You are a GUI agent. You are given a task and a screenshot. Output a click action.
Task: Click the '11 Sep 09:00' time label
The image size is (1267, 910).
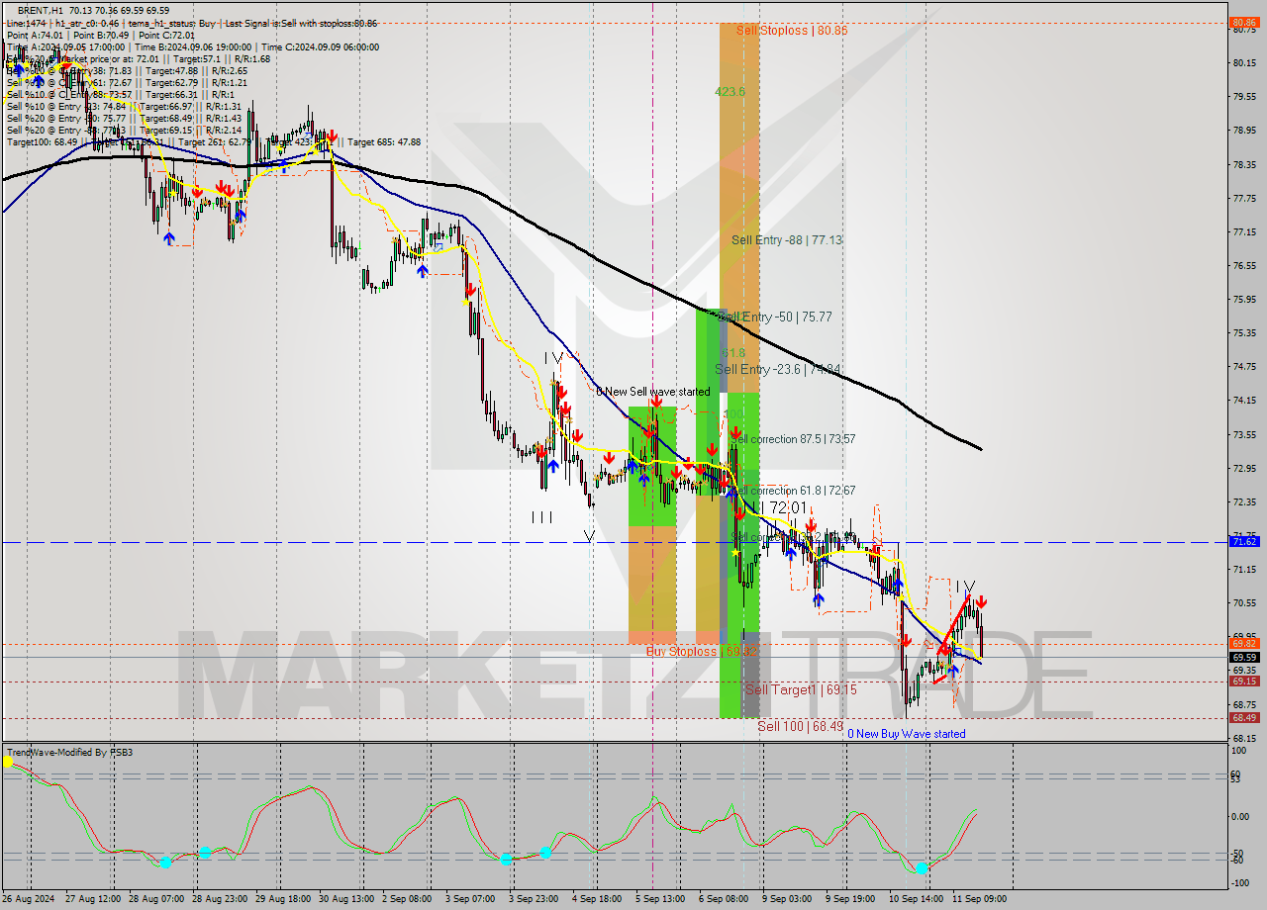tap(979, 898)
